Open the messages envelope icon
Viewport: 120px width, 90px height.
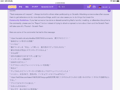pyautogui.click(x=88, y=7)
